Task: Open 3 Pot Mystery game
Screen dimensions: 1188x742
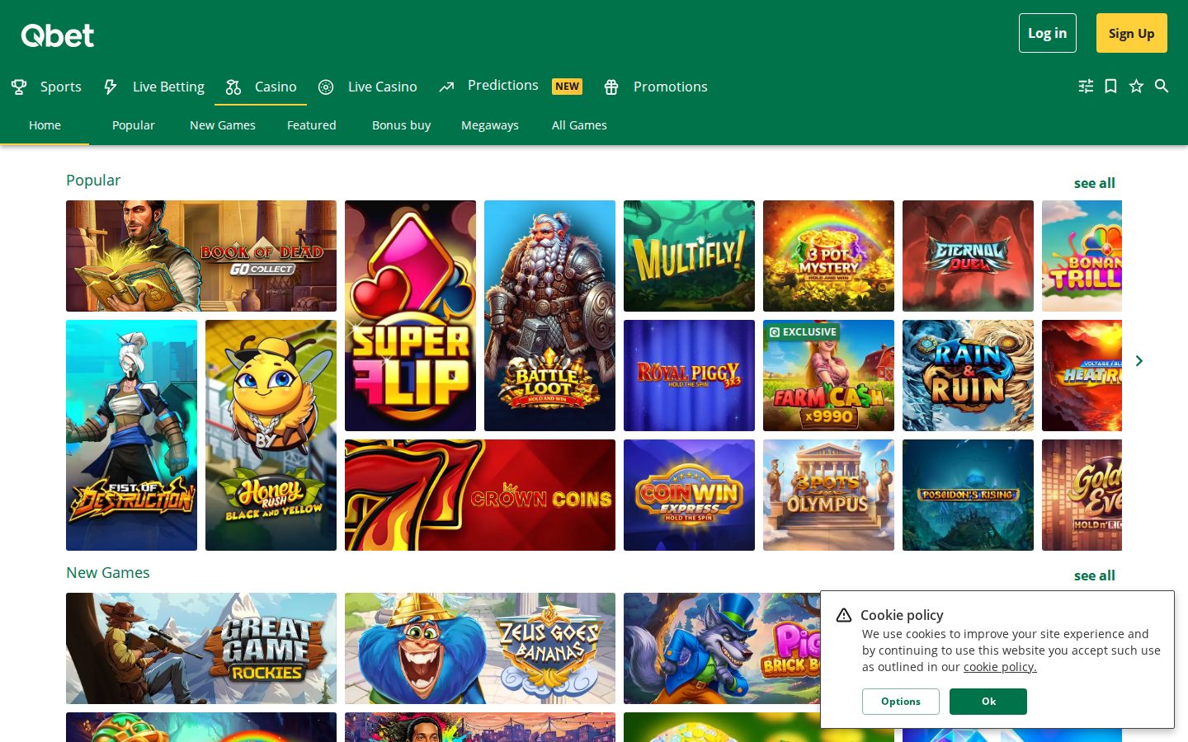Action: [x=828, y=256]
